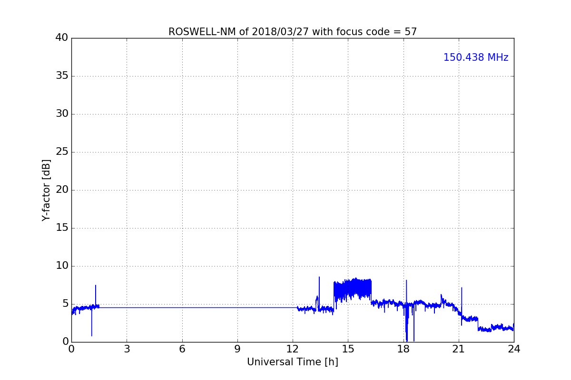Click the Universal Time [h] axis label
Viewport: 571px width, 380px height.
pos(293,362)
